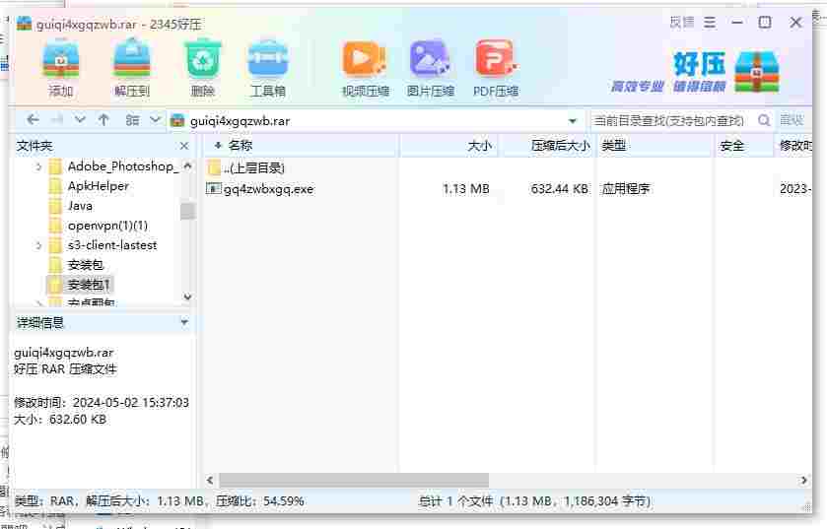This screenshot has width=827, height=529.
Task: Click the folder tree scroll-down arrow
Action: [x=187, y=298]
